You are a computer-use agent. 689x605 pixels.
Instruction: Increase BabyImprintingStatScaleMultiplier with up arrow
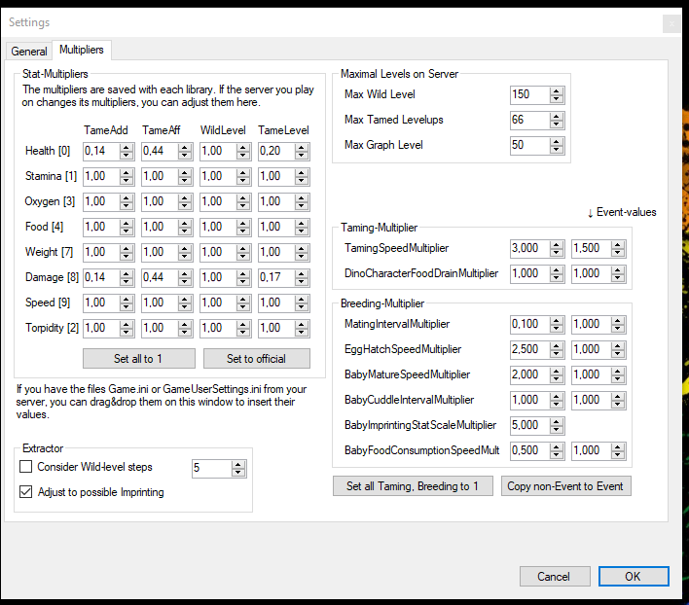(557, 421)
